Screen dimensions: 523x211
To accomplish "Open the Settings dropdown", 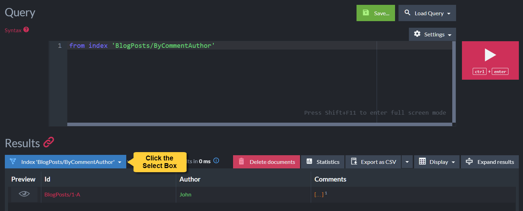I will click(432, 34).
